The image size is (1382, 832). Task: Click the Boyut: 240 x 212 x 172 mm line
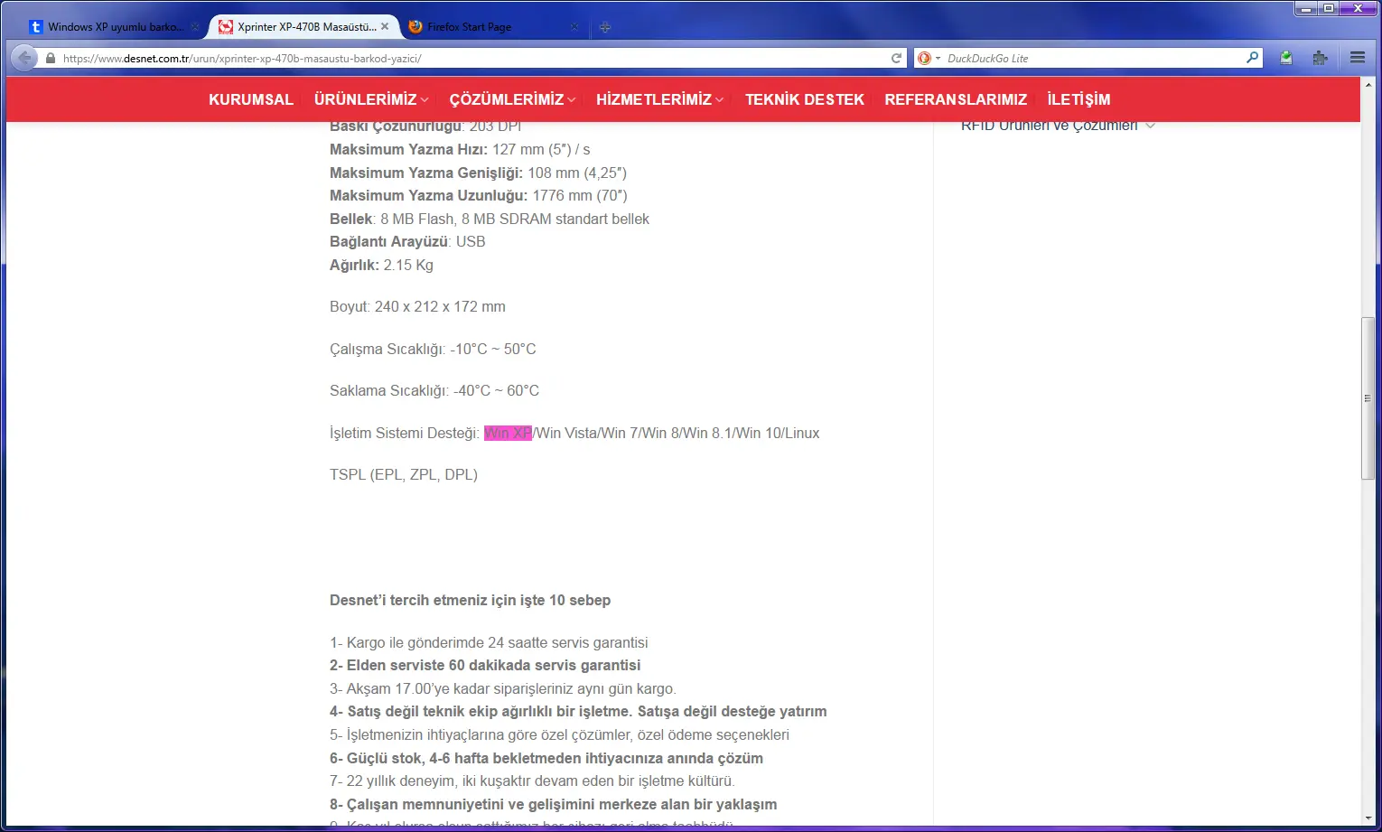[417, 306]
